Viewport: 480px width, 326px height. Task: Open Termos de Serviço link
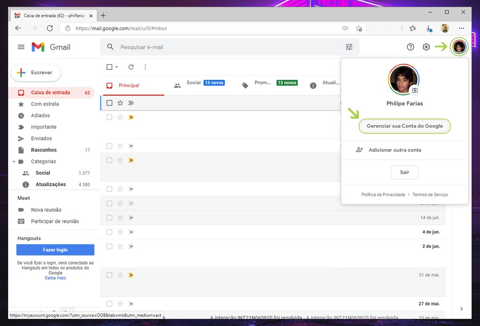coord(430,195)
